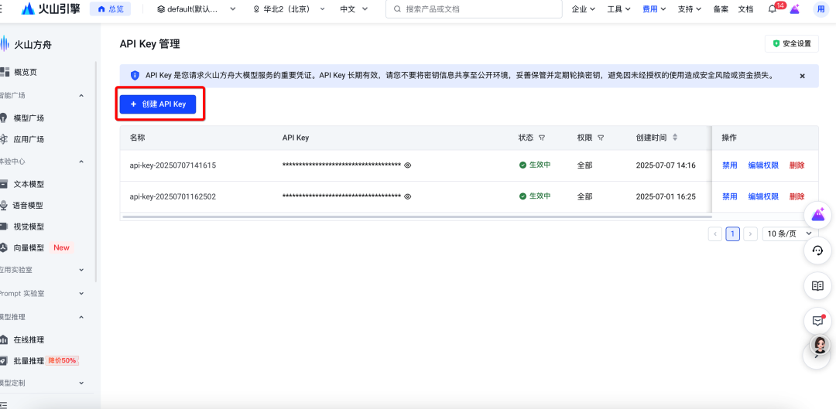
Task: Filter the 状态 column
Action: coord(542,138)
